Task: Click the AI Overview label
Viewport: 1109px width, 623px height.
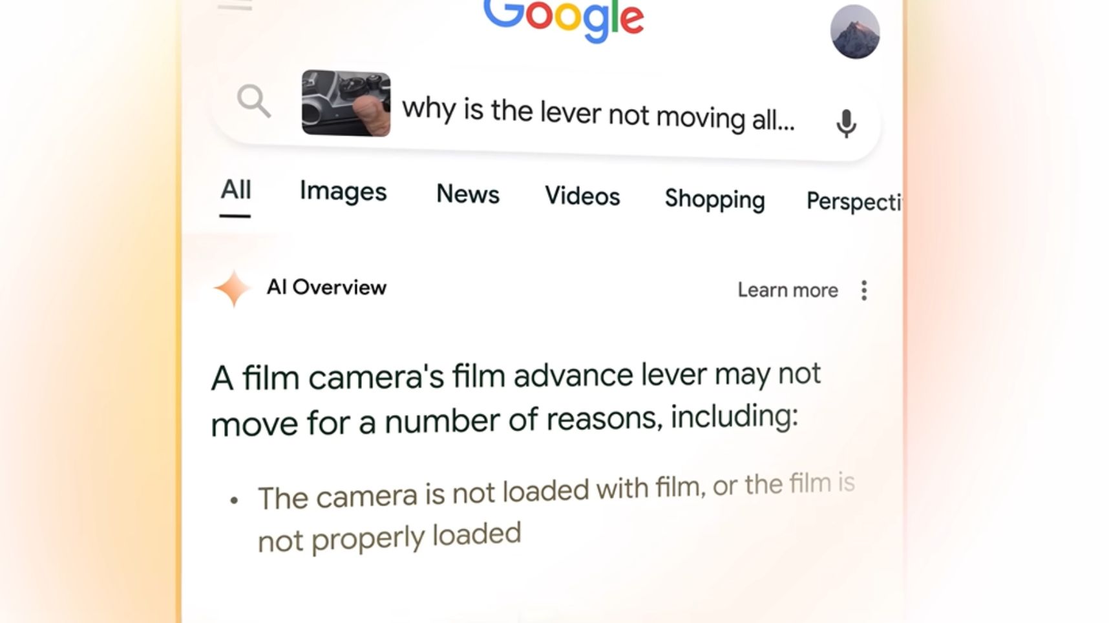Action: point(326,287)
